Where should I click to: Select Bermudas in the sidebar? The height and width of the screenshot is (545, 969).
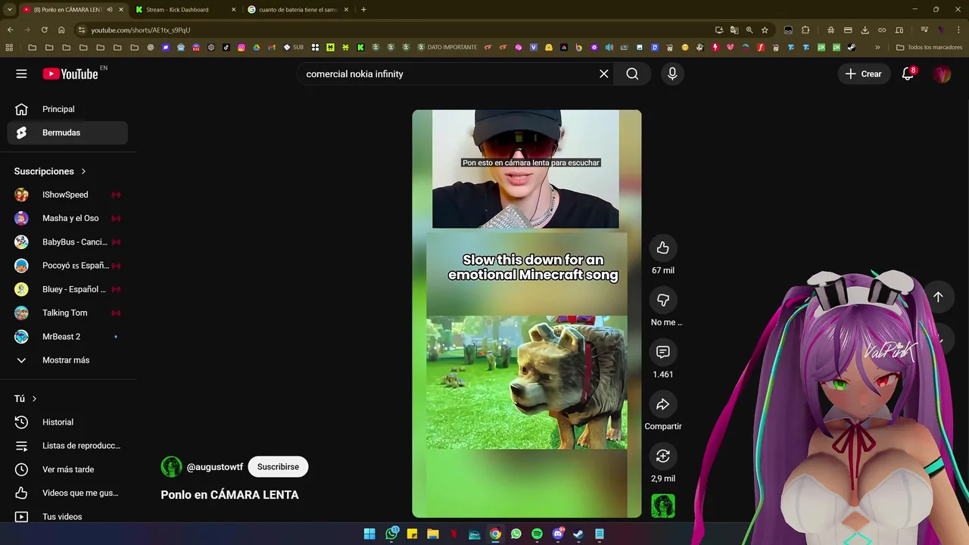point(68,132)
